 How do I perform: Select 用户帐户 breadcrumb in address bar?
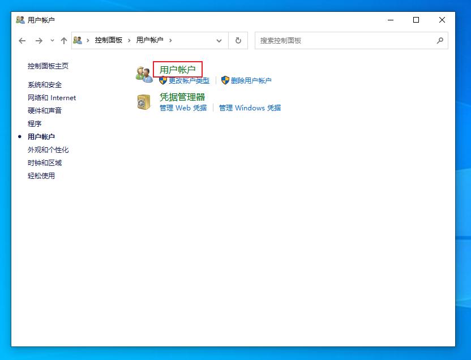point(149,40)
